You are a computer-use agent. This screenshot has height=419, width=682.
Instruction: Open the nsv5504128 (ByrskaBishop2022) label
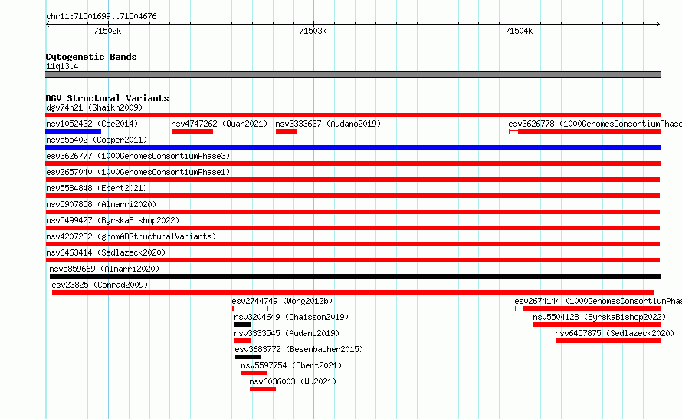click(599, 317)
